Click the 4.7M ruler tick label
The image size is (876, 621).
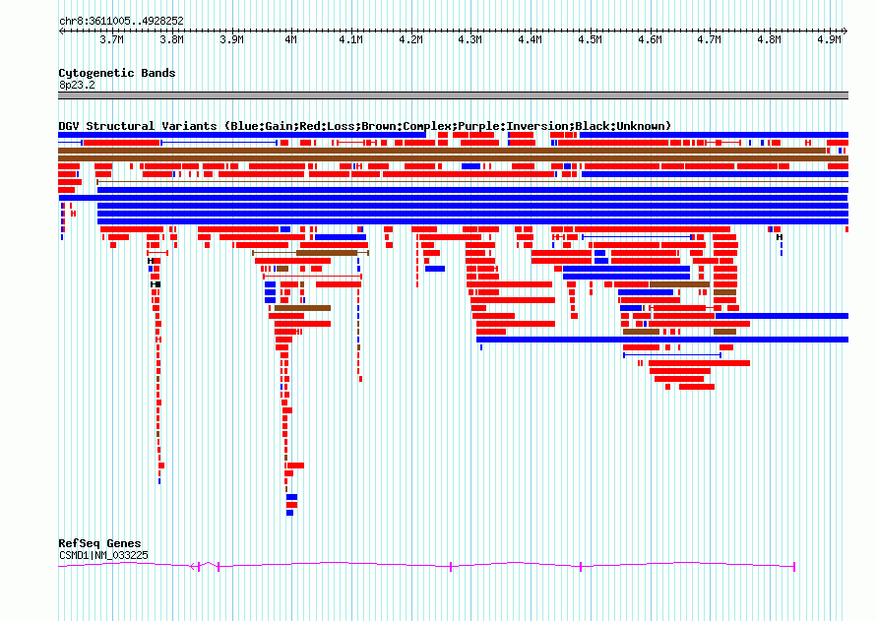[710, 39]
